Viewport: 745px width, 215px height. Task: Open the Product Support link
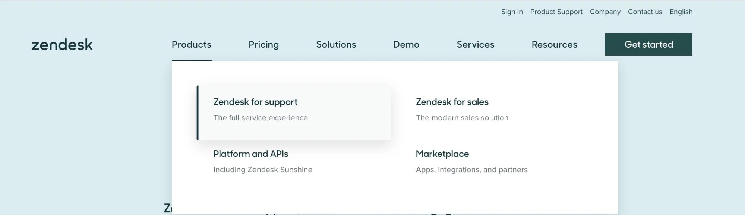point(556,12)
